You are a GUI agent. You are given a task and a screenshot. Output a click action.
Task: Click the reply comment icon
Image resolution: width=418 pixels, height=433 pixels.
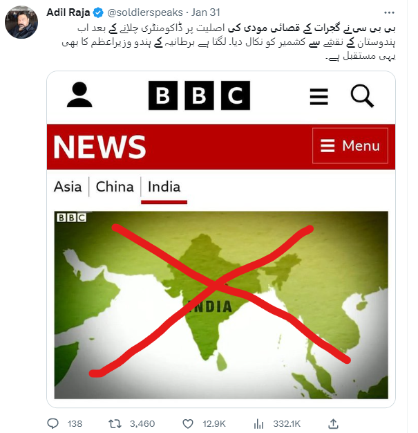click(54, 423)
